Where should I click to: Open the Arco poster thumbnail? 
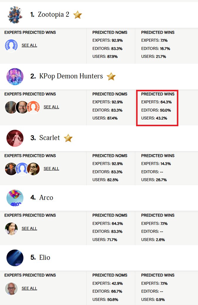(15, 198)
